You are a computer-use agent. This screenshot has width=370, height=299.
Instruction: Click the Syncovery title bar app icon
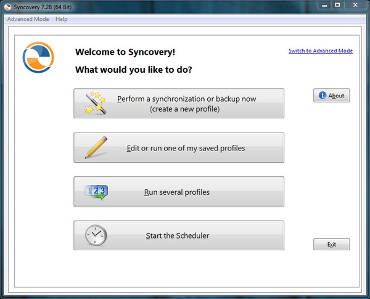7,7
